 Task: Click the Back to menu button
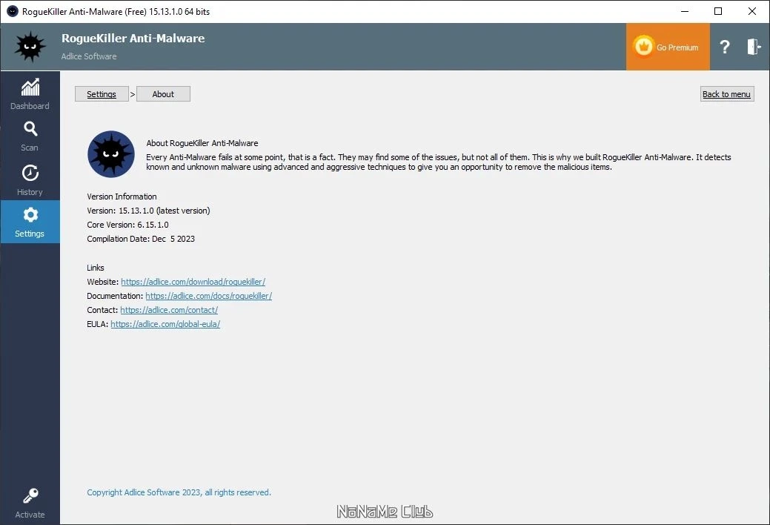coord(727,94)
